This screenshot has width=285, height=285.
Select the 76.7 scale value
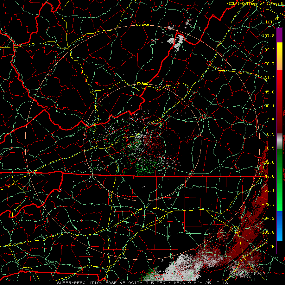click(269, 64)
